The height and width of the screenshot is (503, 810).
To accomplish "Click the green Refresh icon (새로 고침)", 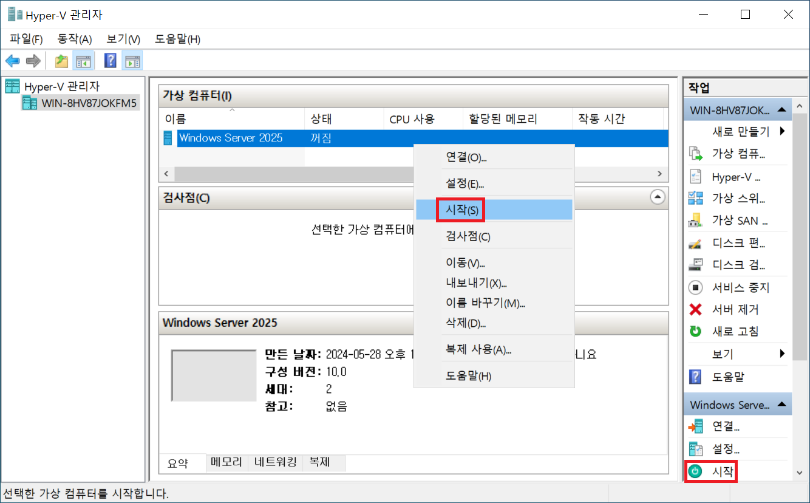I will coord(695,332).
